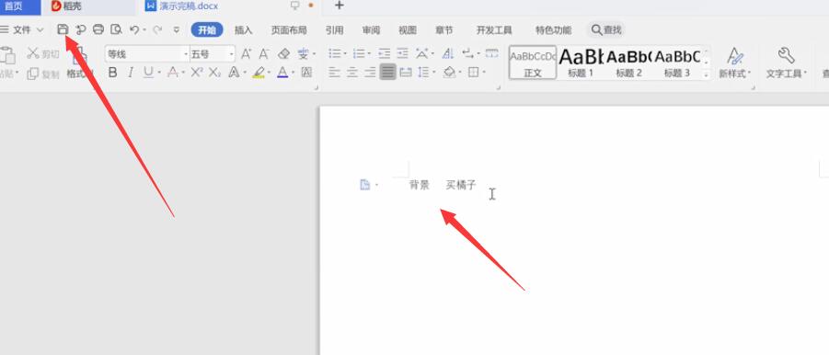This screenshot has width=829, height=355.
Task: Open the 五号 font size dropdown
Action: [232, 54]
